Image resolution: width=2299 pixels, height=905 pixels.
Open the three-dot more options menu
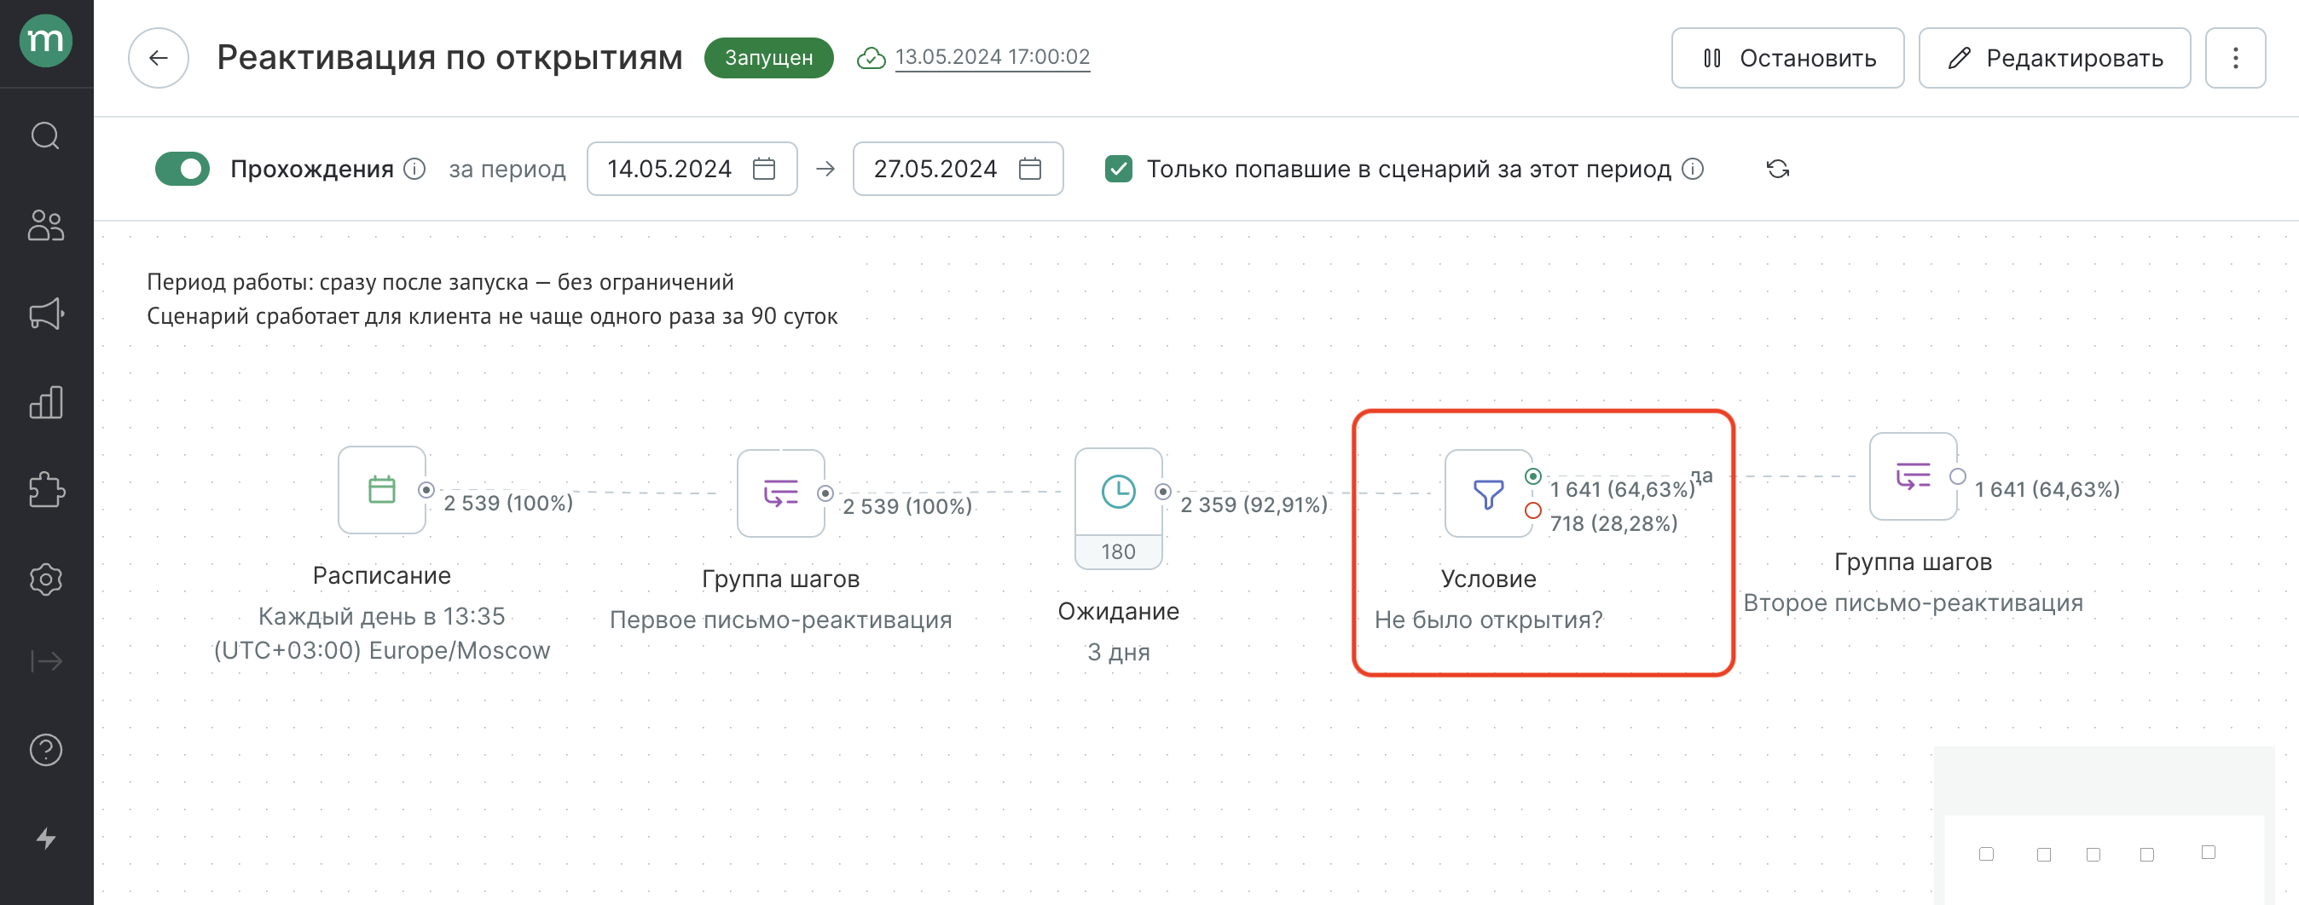pyautogui.click(x=2235, y=58)
